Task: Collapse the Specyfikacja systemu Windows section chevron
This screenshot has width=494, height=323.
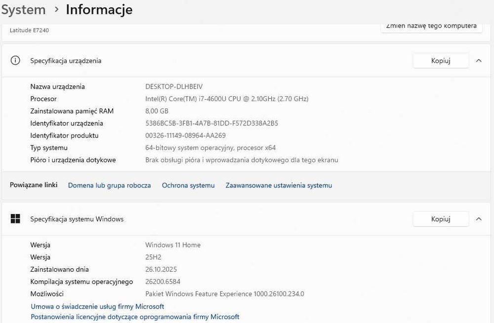Action: 479,219
